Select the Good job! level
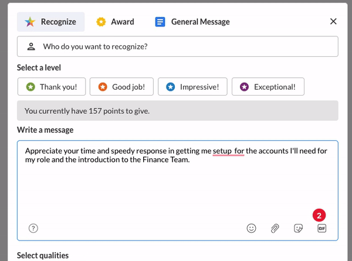The height and width of the screenshot is (261, 352). click(x=121, y=87)
